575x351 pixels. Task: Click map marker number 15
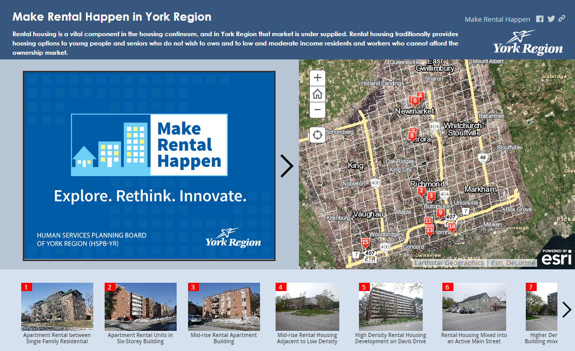(365, 242)
